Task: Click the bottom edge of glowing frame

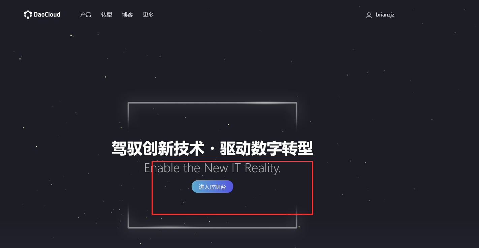Action: coord(212,227)
